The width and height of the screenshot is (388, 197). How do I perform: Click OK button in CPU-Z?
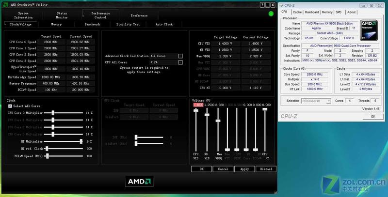[x=373, y=117]
